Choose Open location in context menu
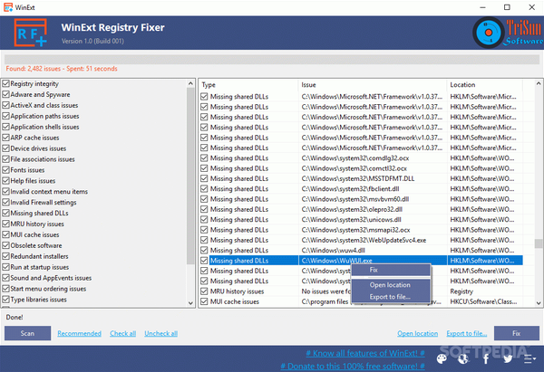 (391, 285)
